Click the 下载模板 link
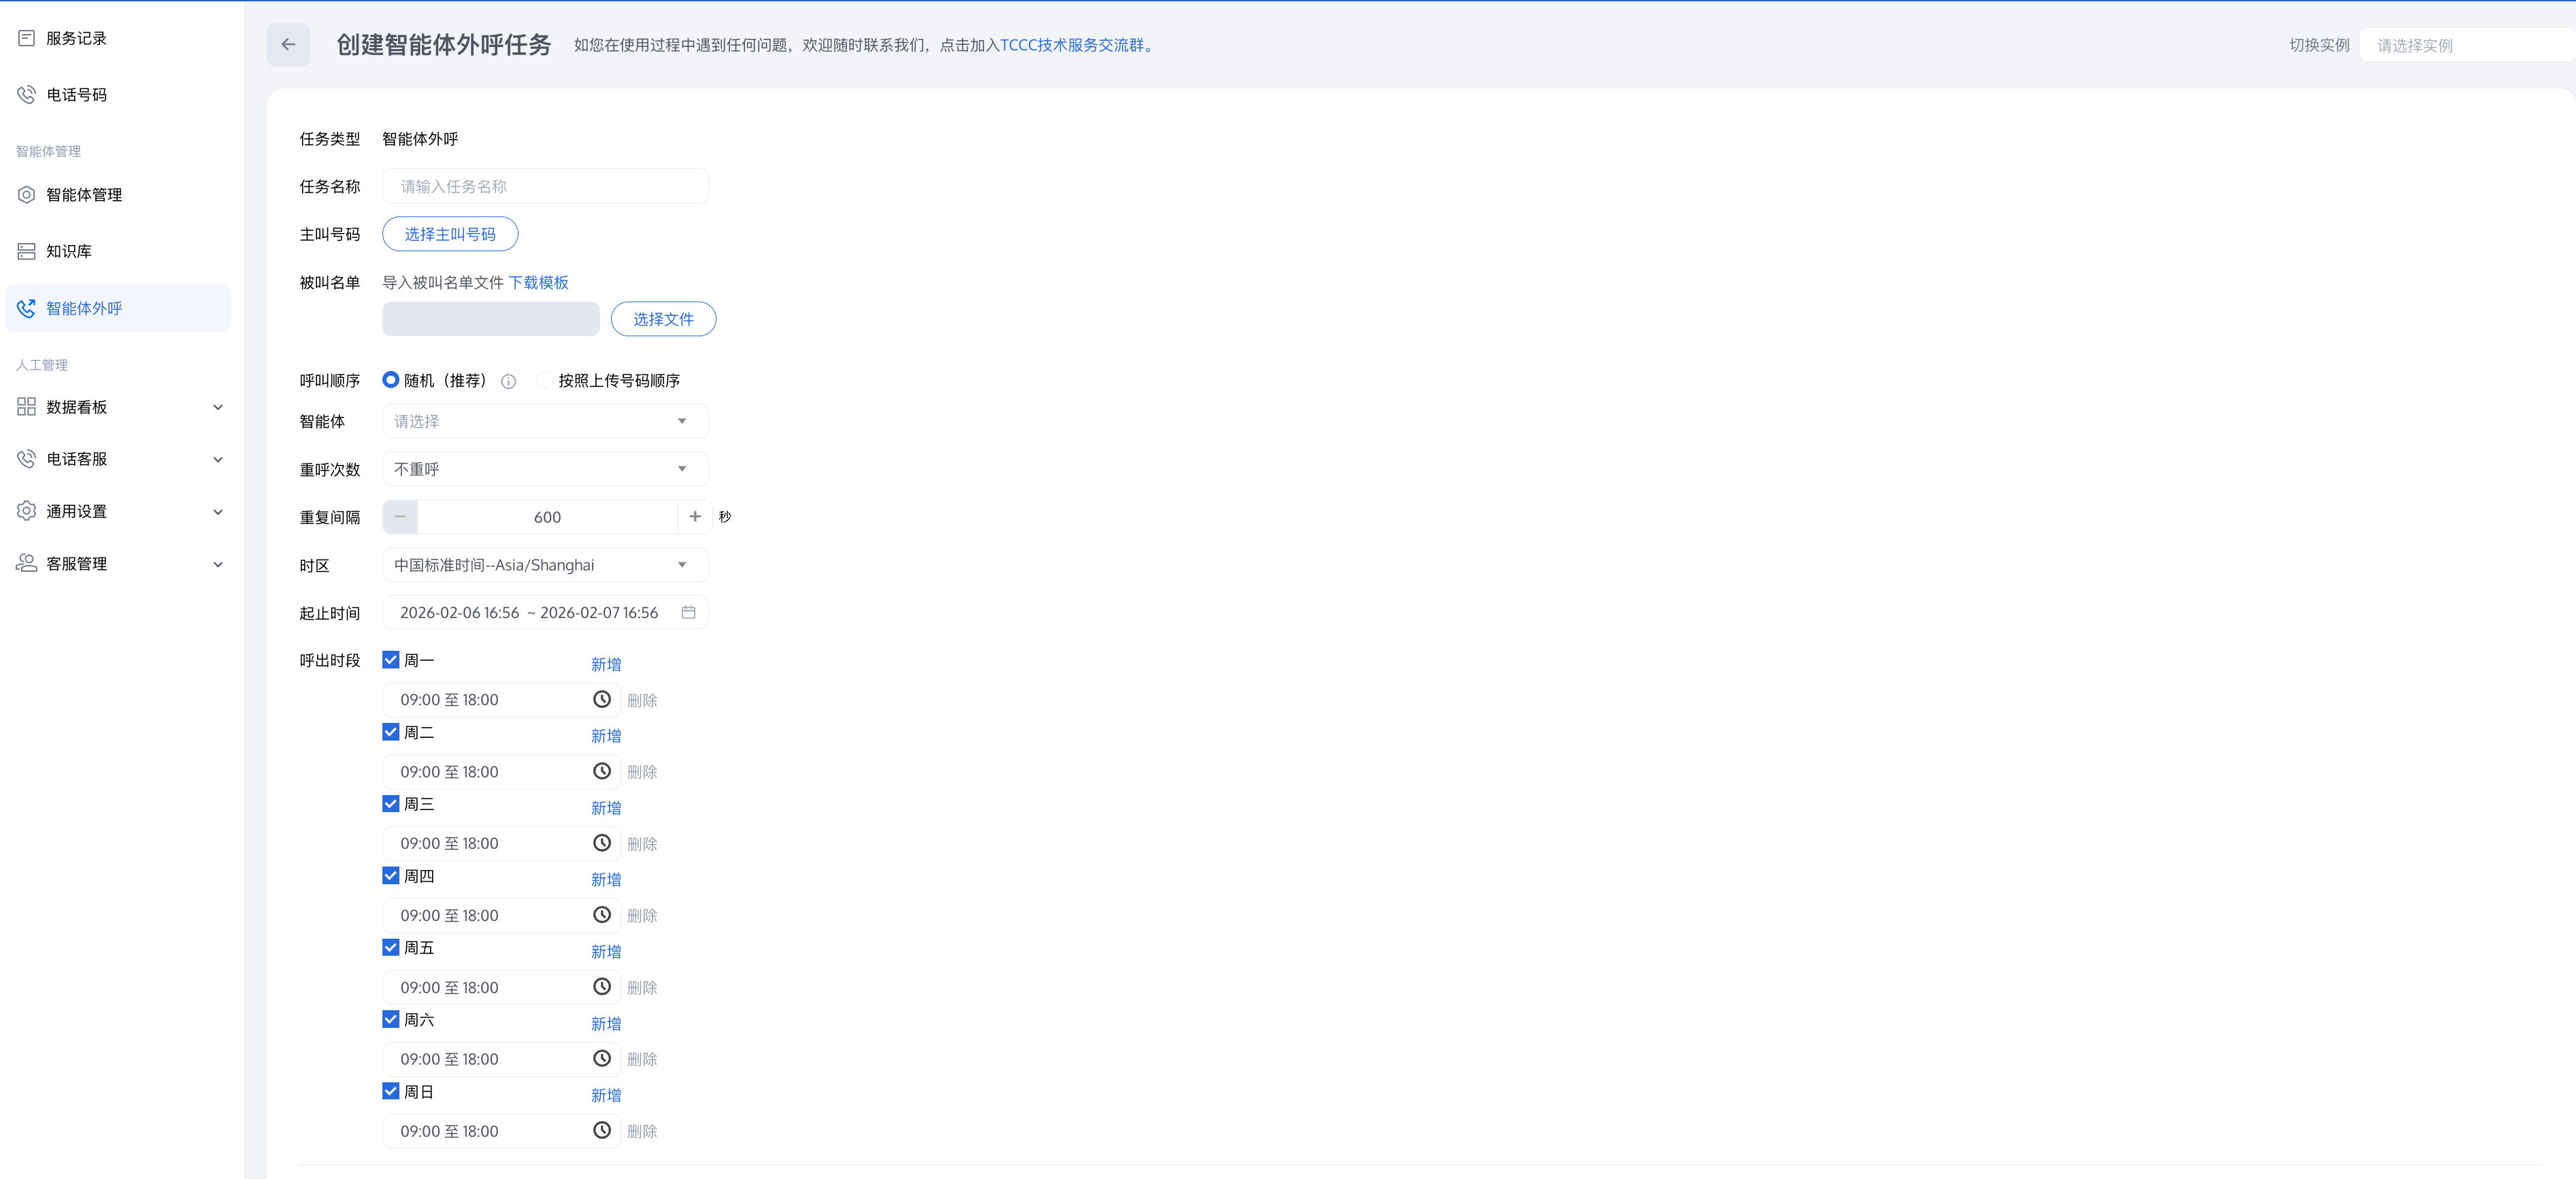 538,283
